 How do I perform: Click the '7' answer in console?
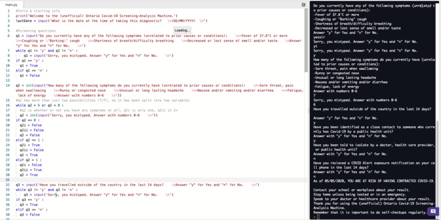pos(315,96)
